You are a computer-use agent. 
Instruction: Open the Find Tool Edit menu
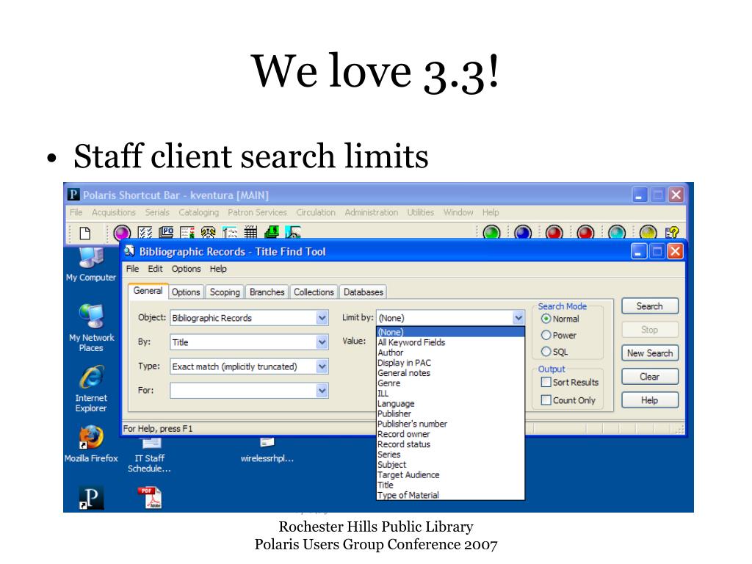pyautogui.click(x=155, y=269)
